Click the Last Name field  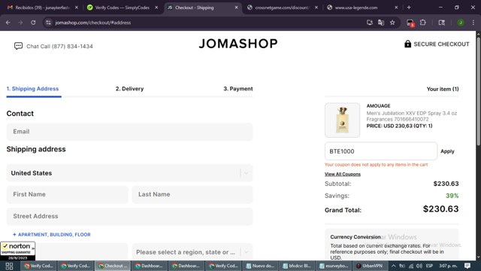192,194
